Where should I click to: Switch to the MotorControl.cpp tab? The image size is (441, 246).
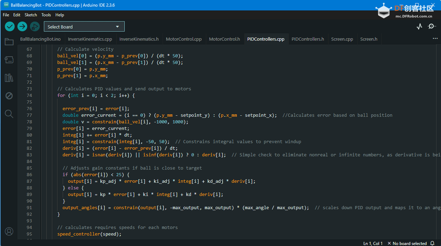tap(183, 39)
